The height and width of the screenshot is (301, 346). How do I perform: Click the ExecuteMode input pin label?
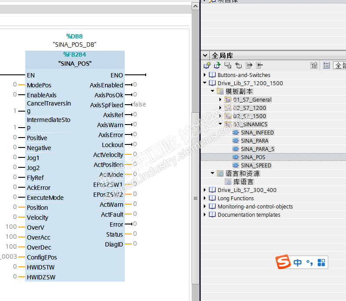tap(45, 198)
